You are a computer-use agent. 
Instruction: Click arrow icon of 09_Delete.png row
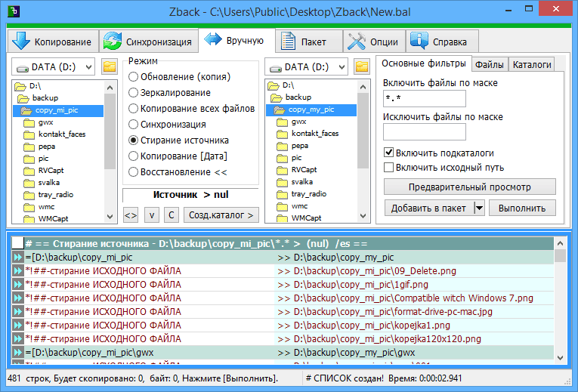17,271
